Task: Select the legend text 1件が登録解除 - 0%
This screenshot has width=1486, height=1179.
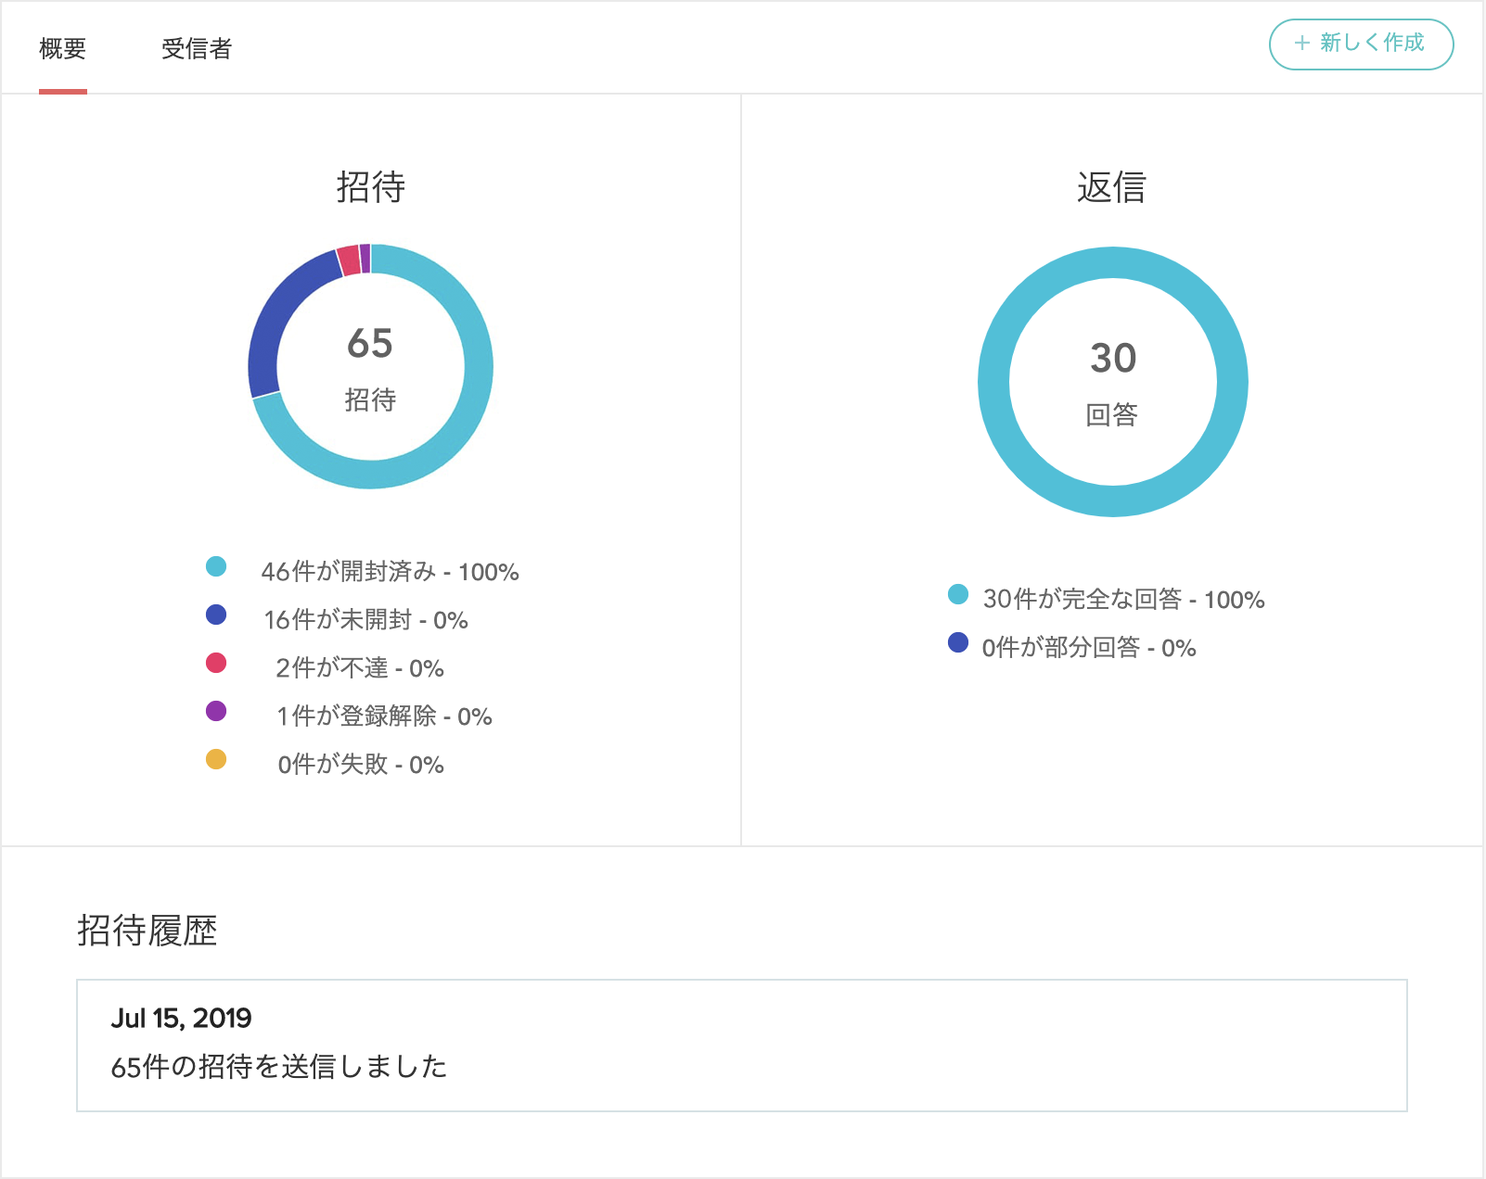Action: (x=384, y=716)
